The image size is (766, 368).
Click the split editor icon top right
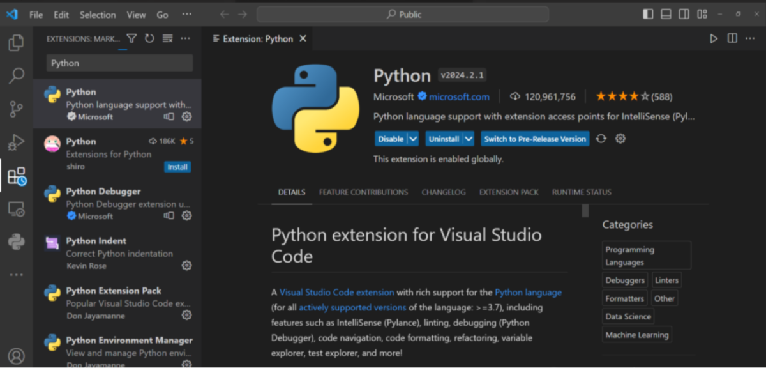point(732,38)
